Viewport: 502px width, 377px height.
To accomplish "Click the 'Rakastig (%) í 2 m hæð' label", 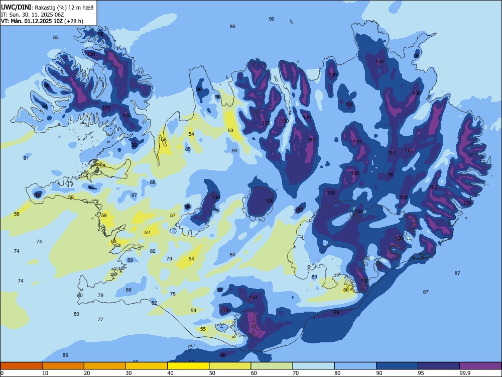I will point(64,8).
